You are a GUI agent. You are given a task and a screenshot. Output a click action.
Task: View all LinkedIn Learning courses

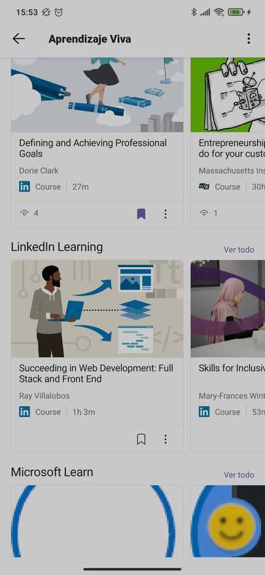click(x=239, y=250)
